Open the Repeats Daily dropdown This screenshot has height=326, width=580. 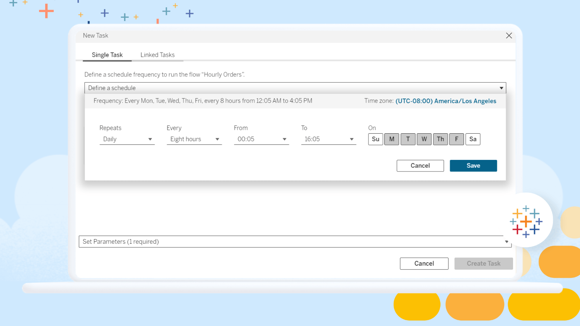coord(127,139)
